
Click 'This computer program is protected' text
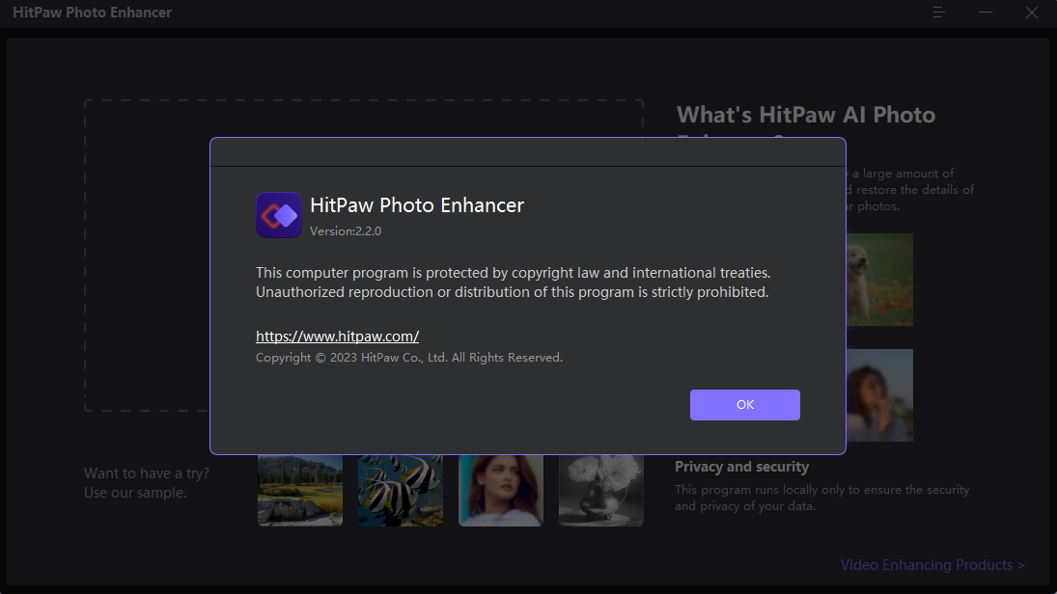(x=513, y=273)
